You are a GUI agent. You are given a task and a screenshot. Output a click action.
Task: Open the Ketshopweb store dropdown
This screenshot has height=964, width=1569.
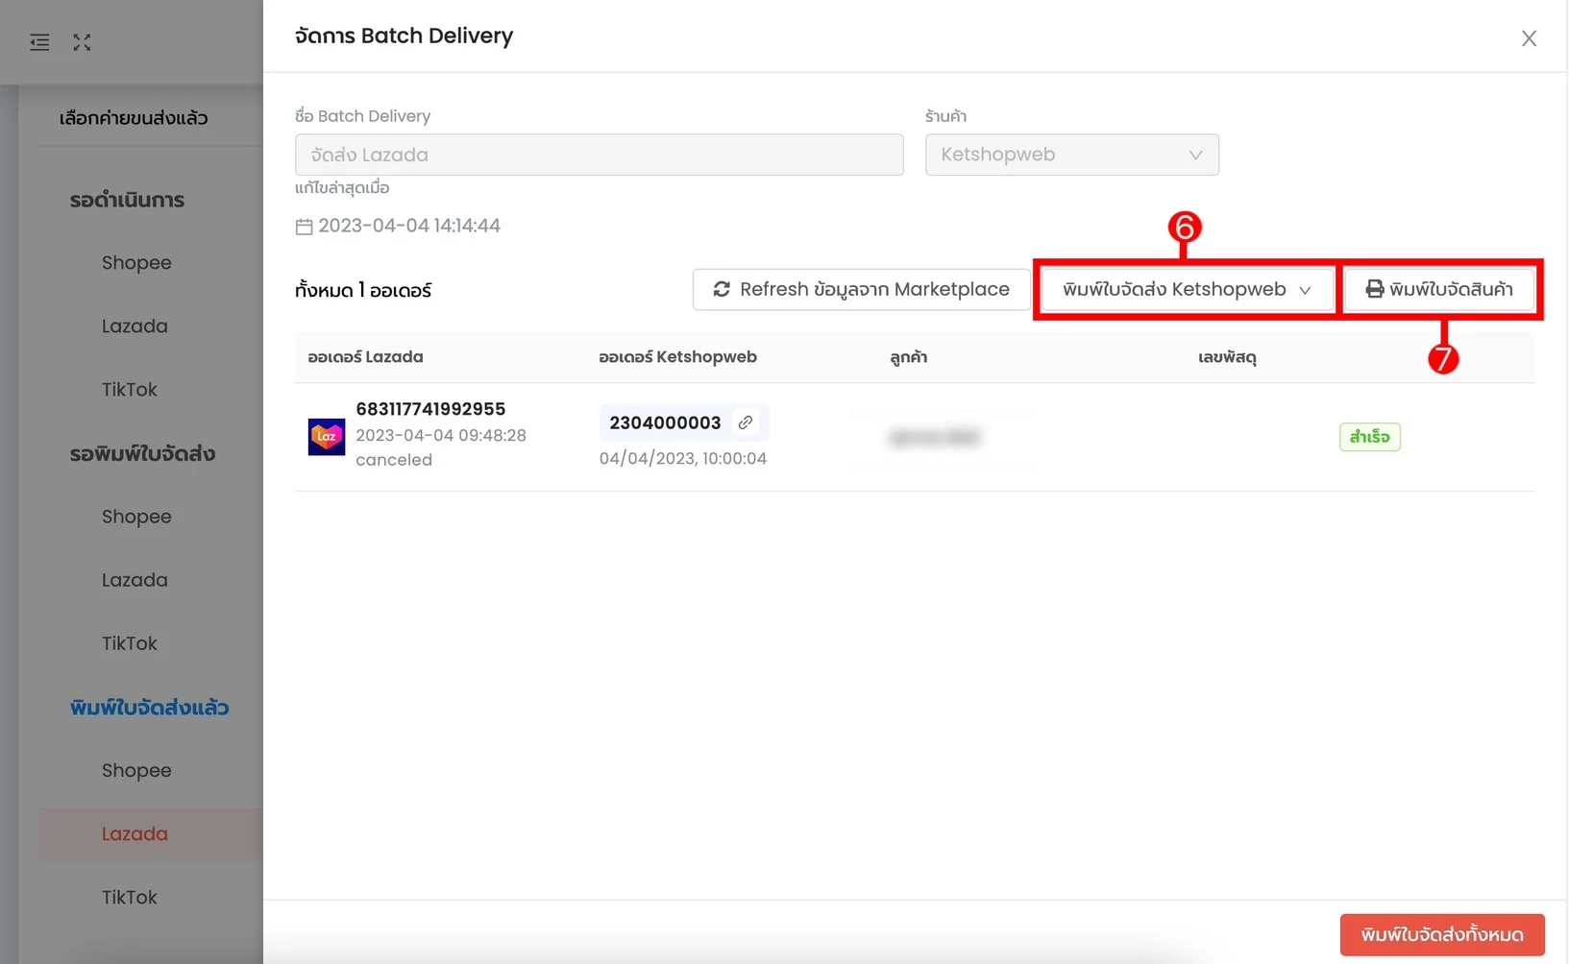[x=1071, y=155]
